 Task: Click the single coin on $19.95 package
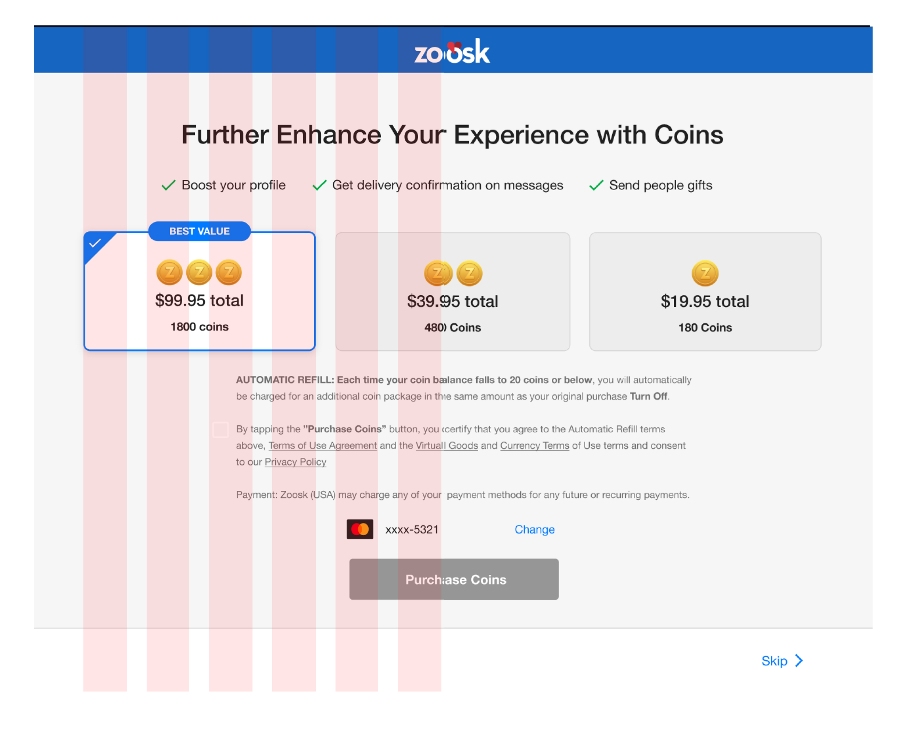705,273
